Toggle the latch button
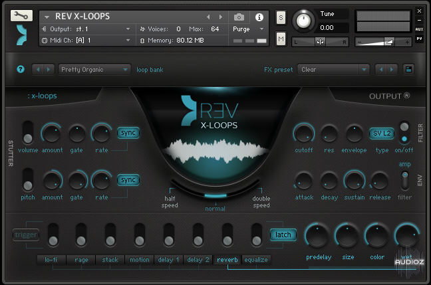The image size is (431, 285). (x=283, y=235)
